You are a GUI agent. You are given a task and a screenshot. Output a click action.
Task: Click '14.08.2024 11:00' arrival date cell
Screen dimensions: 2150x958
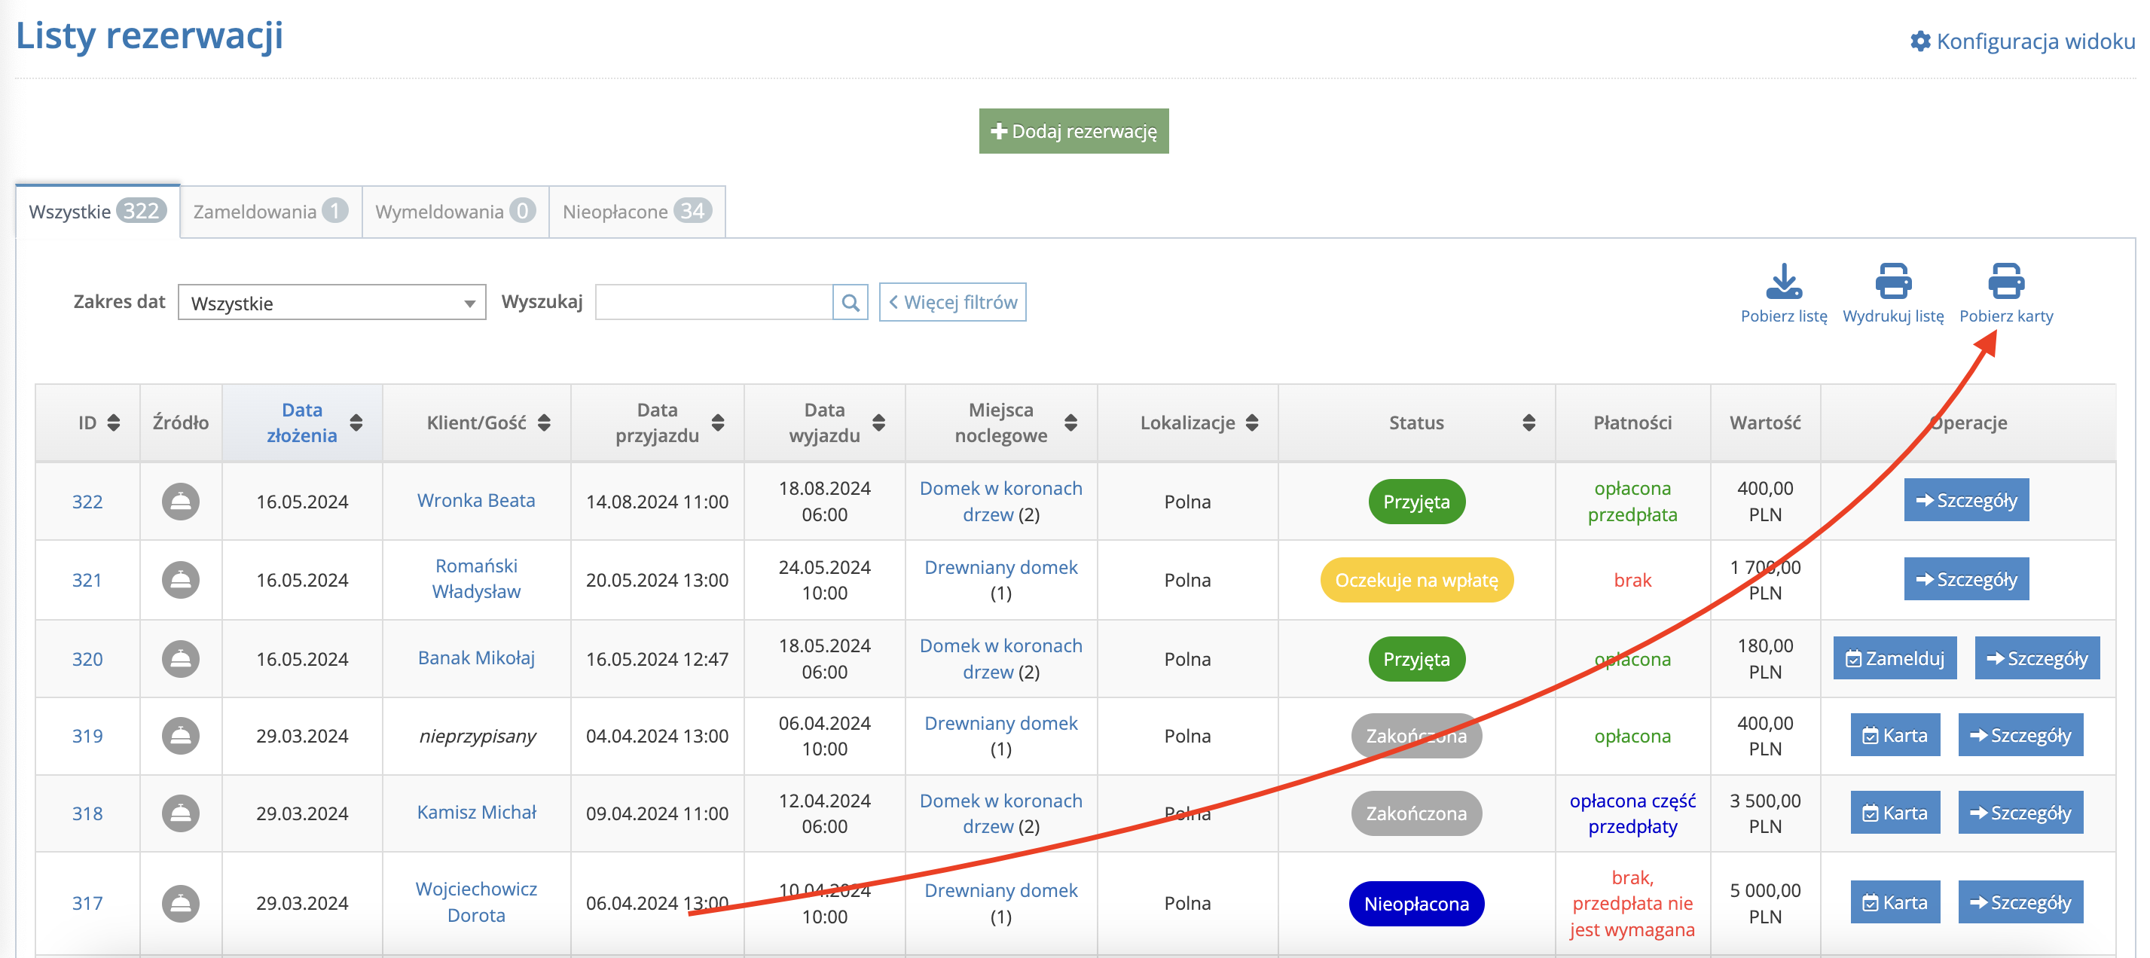[x=657, y=502]
